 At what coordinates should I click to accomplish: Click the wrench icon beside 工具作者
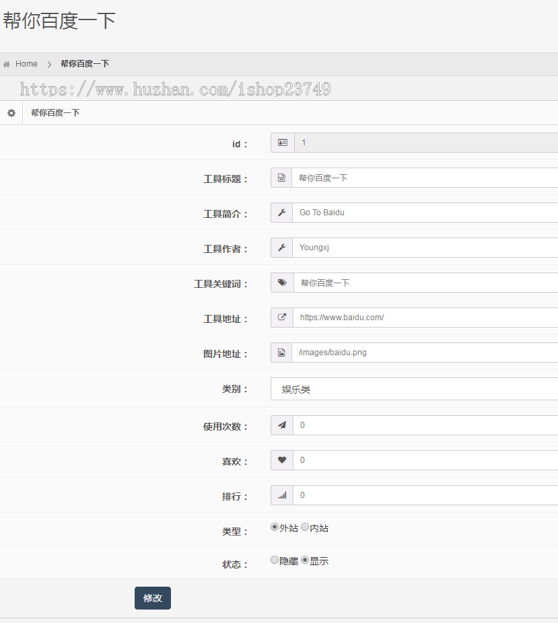coord(282,248)
